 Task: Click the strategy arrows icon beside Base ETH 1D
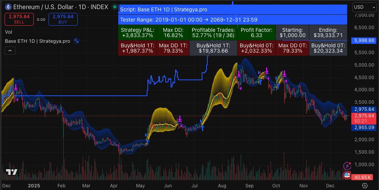click(x=77, y=41)
